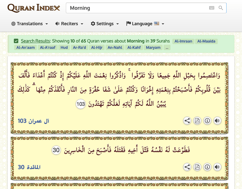Image resolution: width=242 pixels, height=189 pixels.
Task: Filter results by Hud surah
Action: click(x=64, y=48)
